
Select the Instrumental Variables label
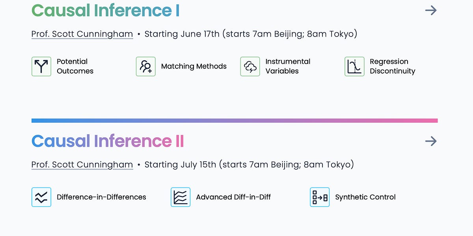pyautogui.click(x=288, y=66)
